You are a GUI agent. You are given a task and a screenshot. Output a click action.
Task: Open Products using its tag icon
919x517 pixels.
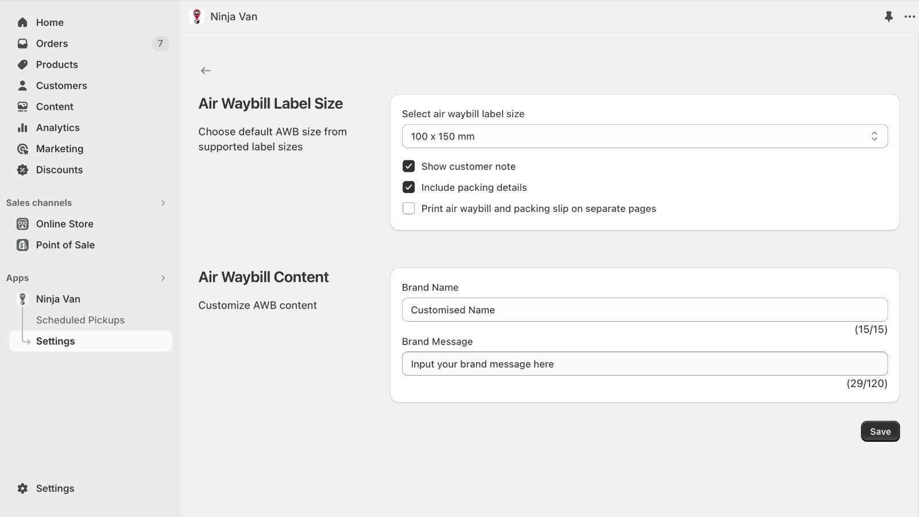(x=22, y=64)
